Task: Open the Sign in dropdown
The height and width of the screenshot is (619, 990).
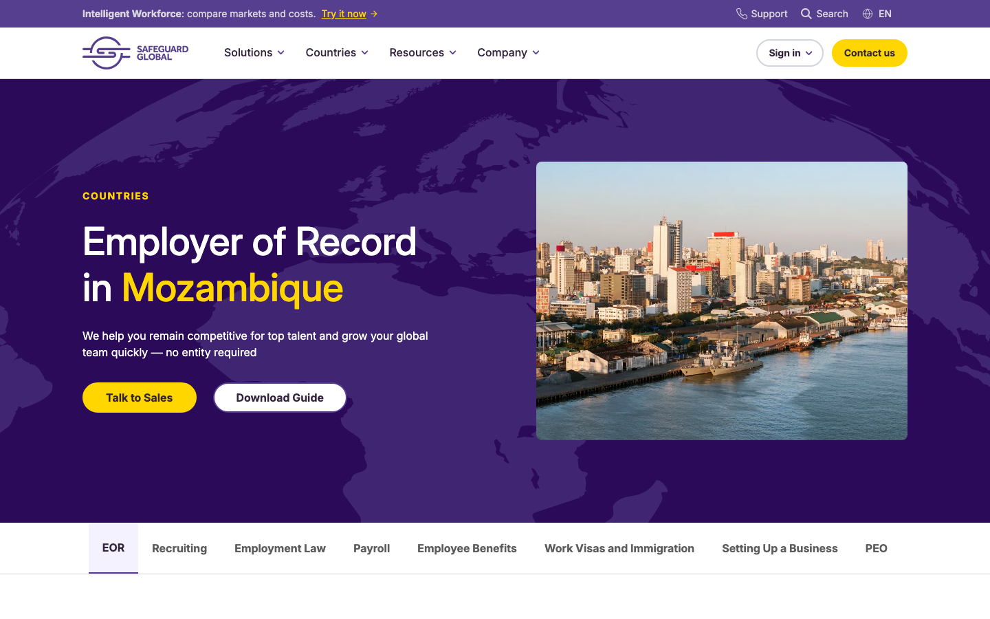Action: [x=790, y=53]
